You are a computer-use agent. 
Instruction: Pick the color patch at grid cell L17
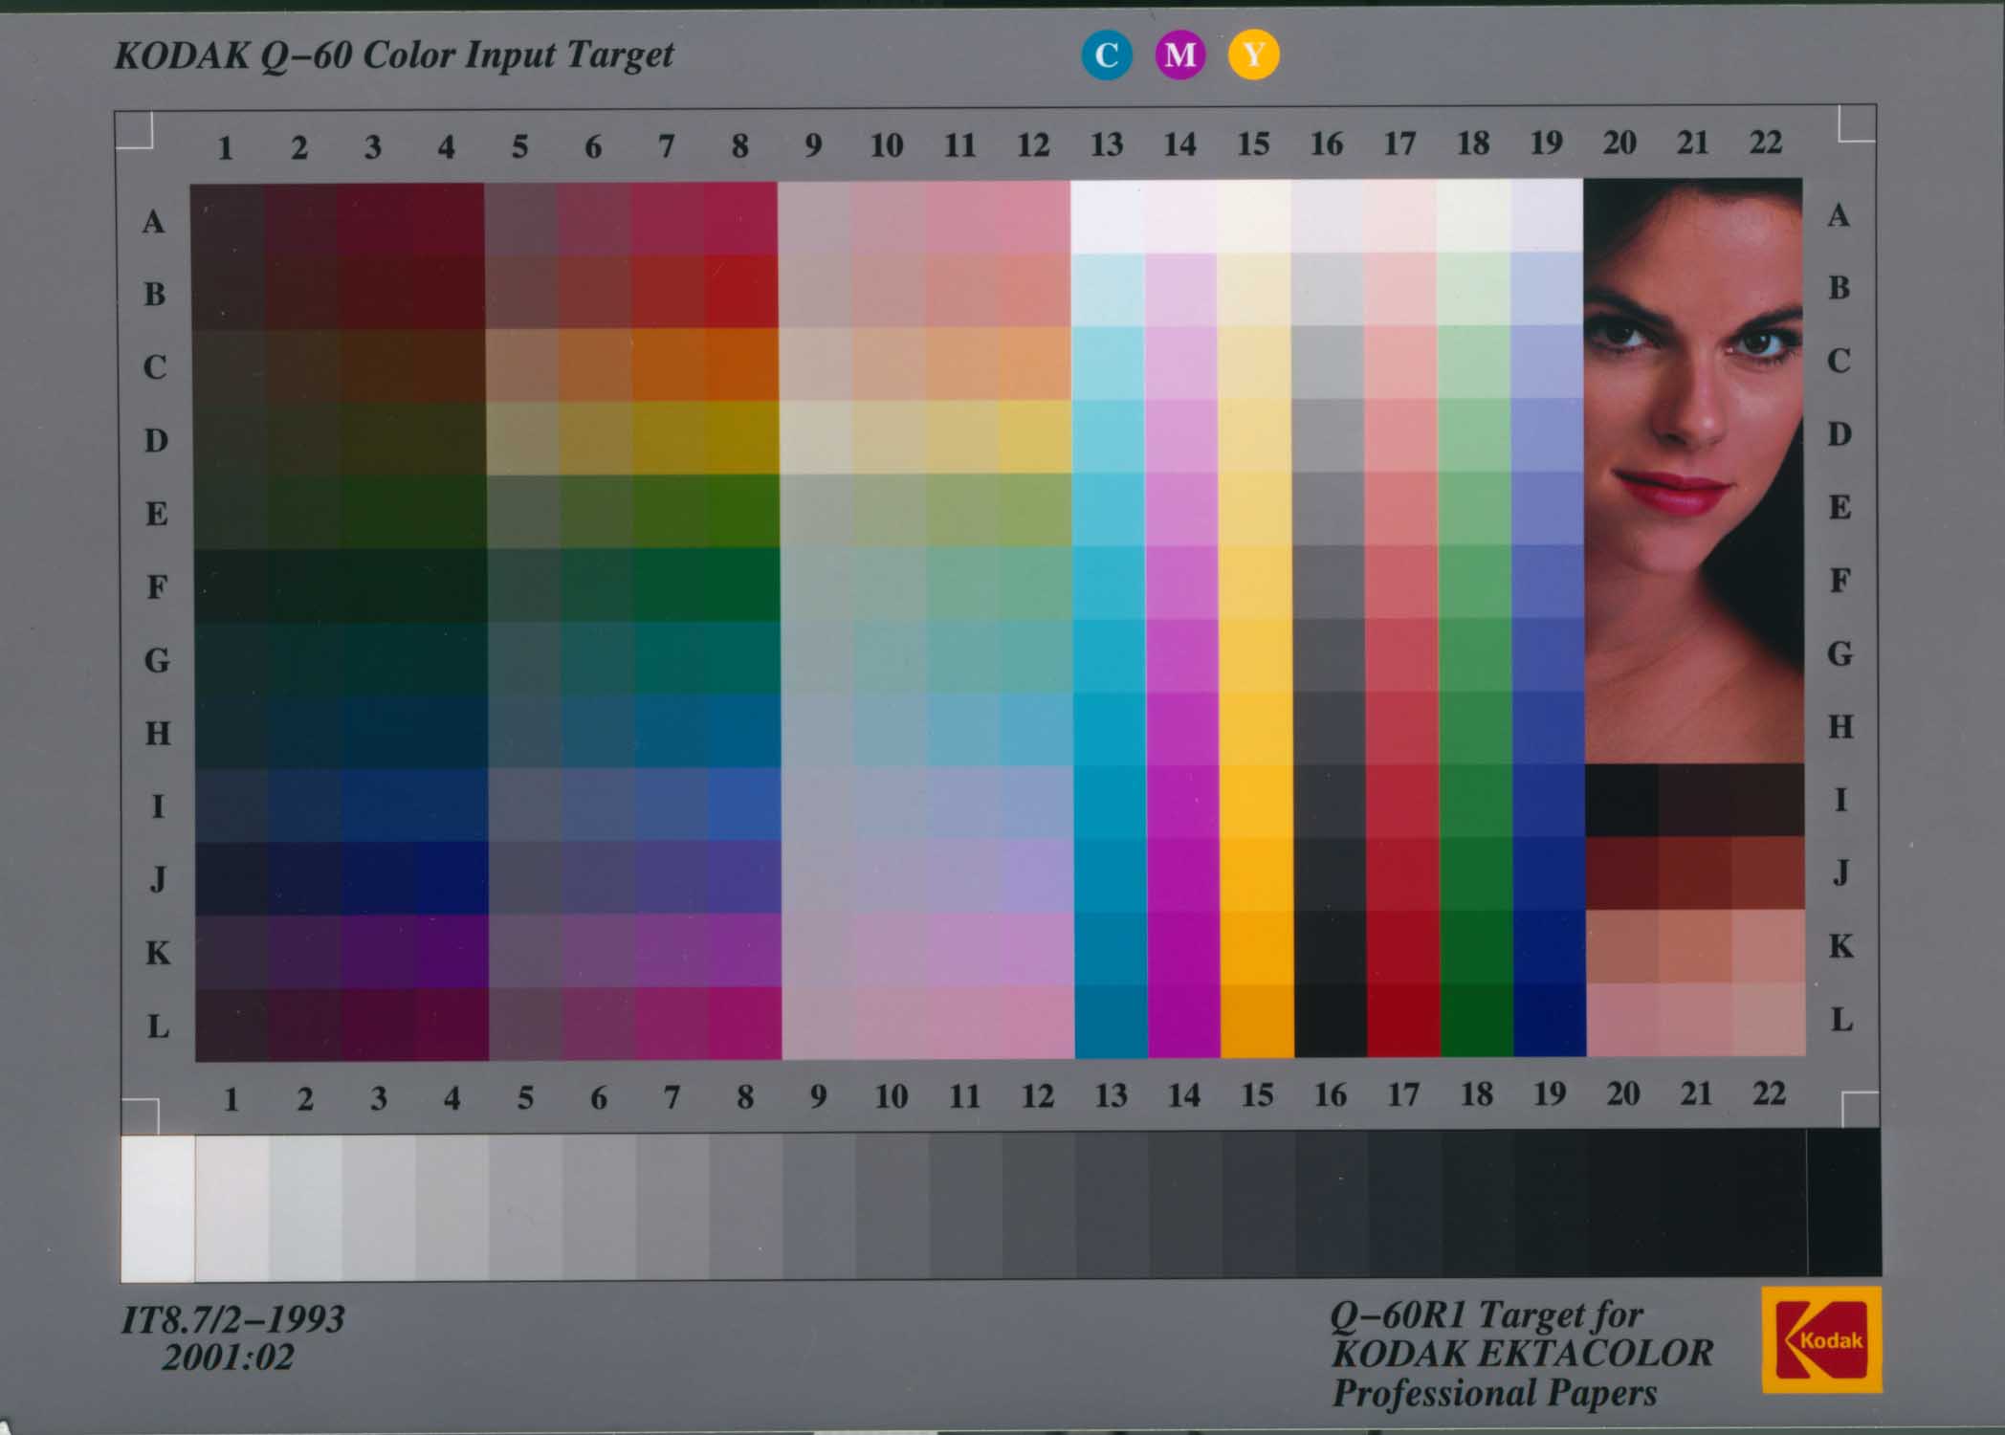(1404, 1021)
